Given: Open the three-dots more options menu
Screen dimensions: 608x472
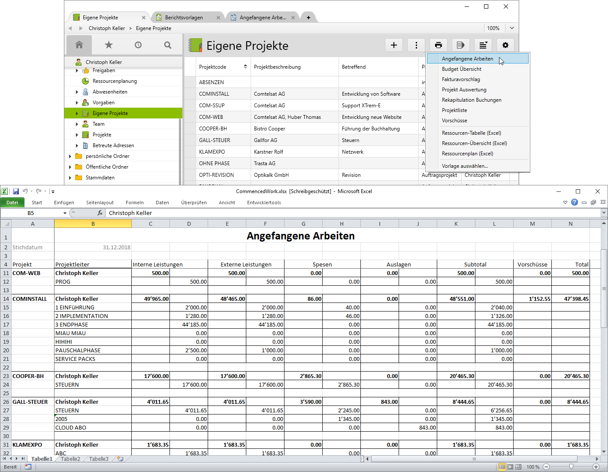Looking at the screenshot, I should point(416,45).
